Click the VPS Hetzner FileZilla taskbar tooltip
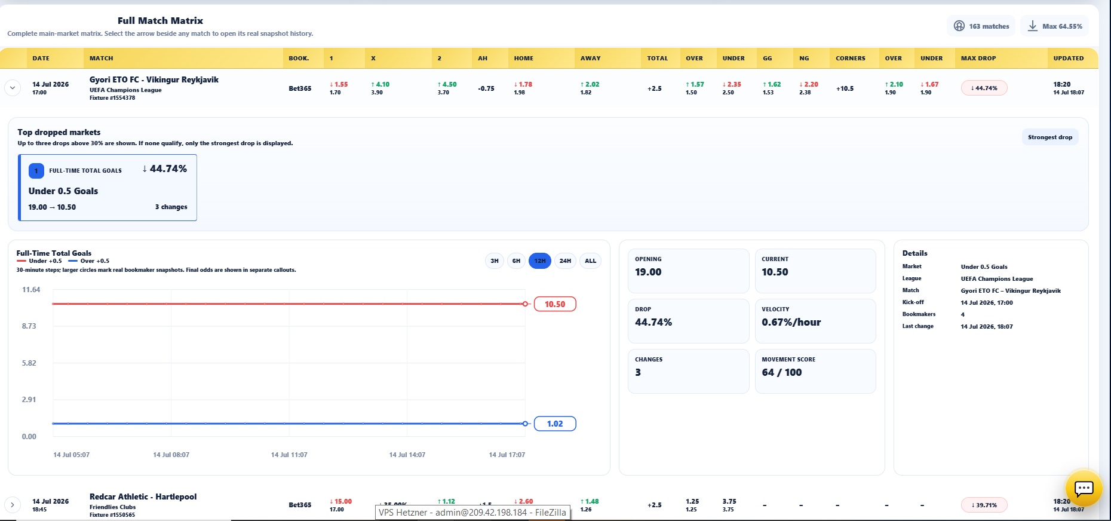Viewport: 1111px width, 521px height. pos(472,513)
